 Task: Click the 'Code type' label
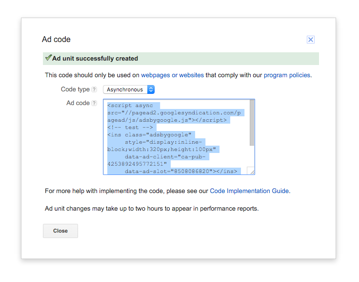(x=75, y=89)
